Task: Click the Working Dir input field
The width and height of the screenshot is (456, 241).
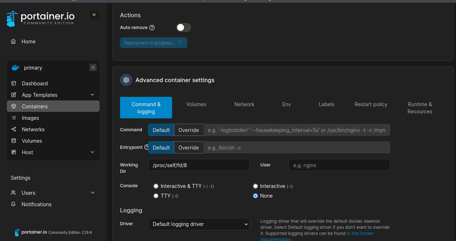Action: [x=199, y=165]
